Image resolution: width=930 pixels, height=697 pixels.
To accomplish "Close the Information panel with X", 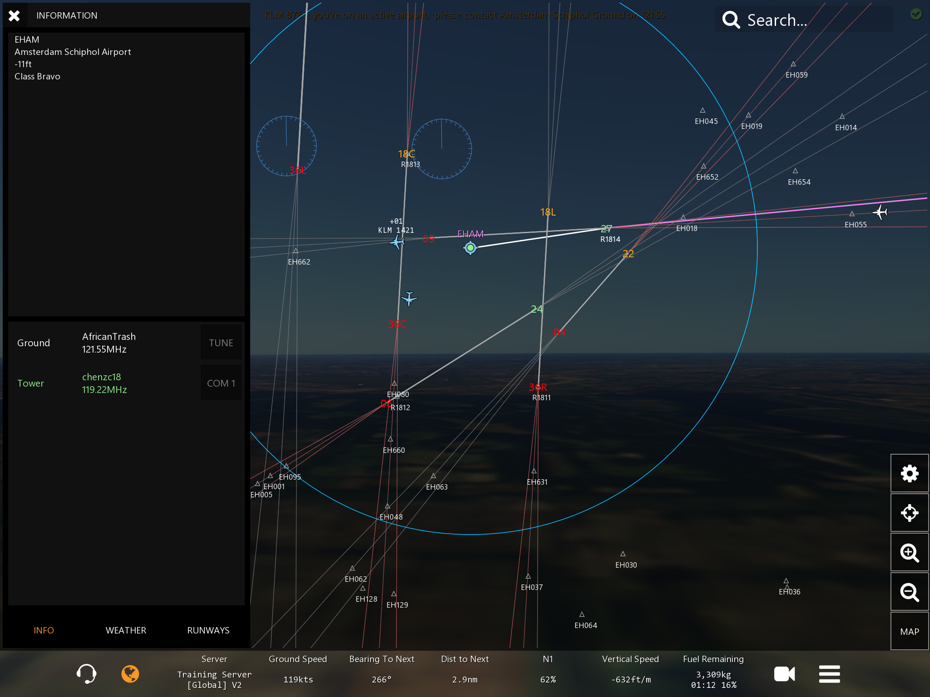I will [14, 16].
